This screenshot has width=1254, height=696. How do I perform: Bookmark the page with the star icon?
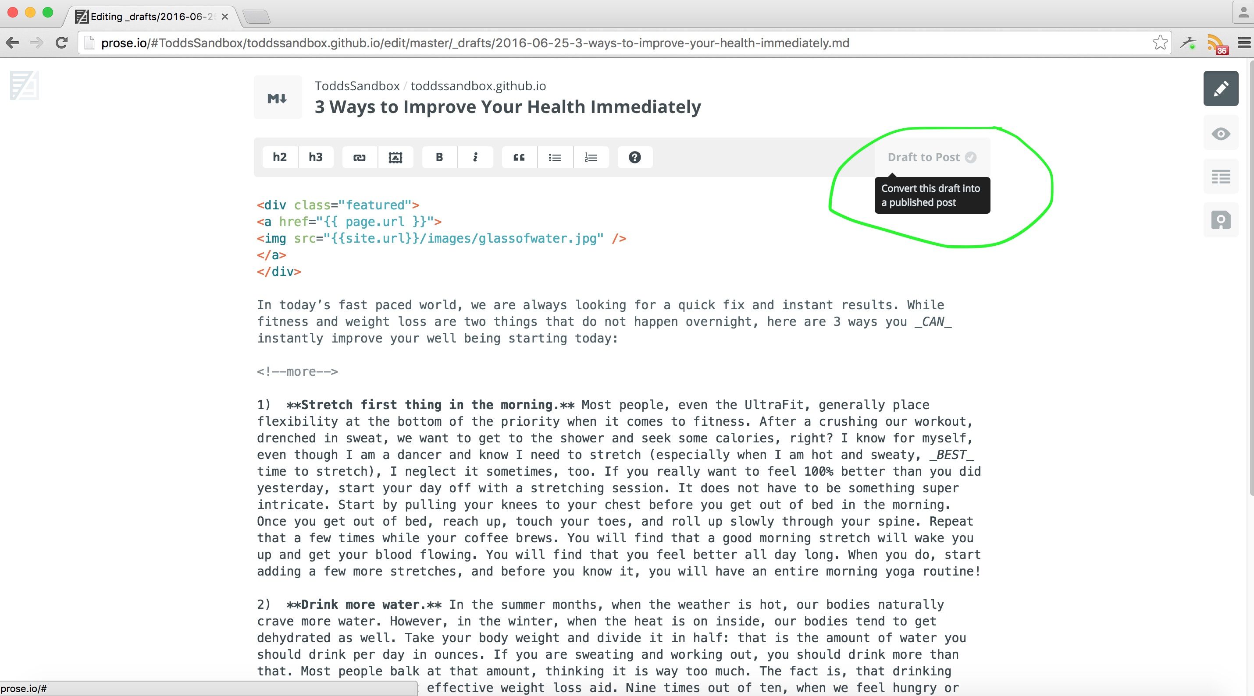pyautogui.click(x=1160, y=43)
